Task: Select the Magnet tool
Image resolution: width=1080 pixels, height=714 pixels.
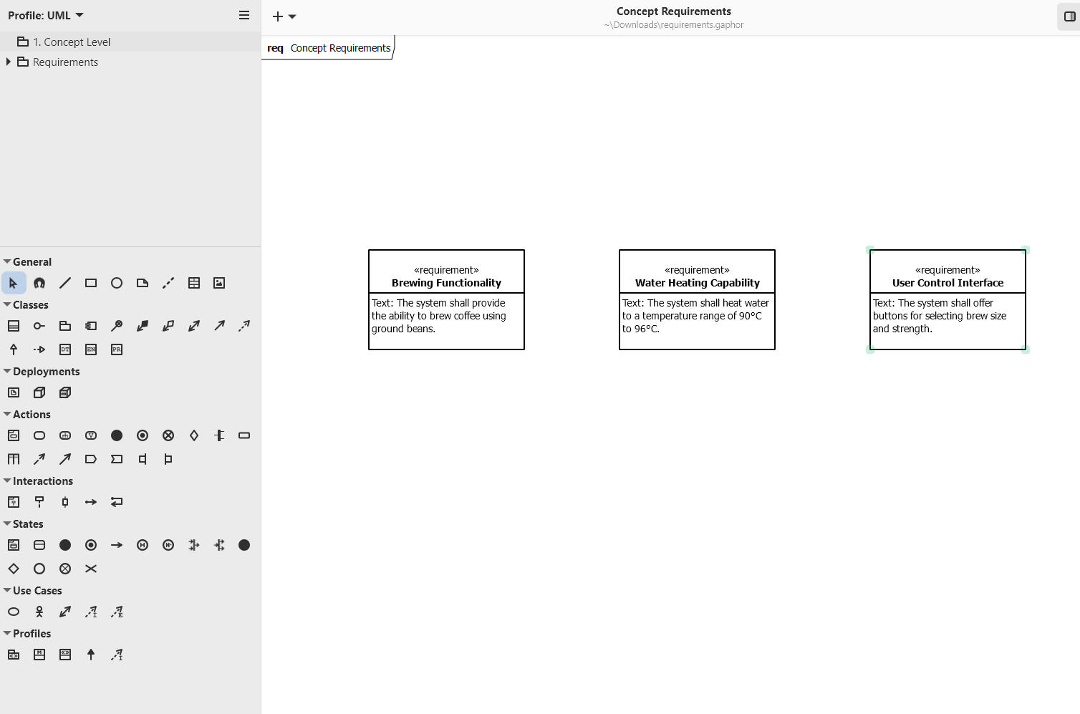Action: point(39,283)
